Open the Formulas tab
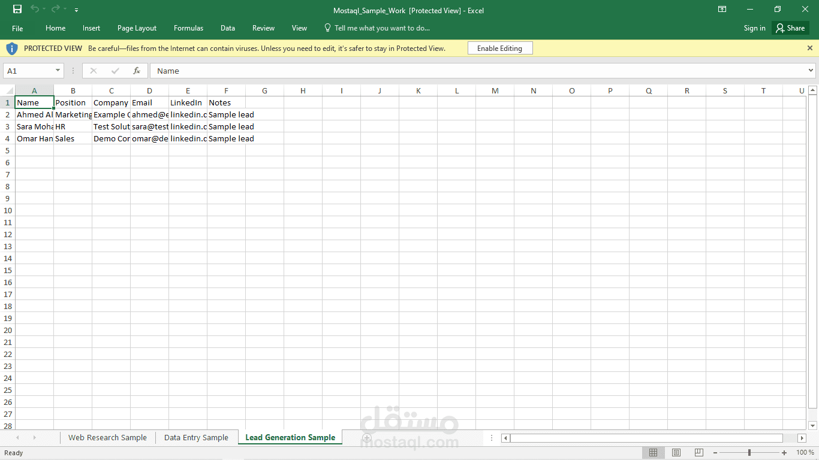The width and height of the screenshot is (819, 460). click(188, 28)
